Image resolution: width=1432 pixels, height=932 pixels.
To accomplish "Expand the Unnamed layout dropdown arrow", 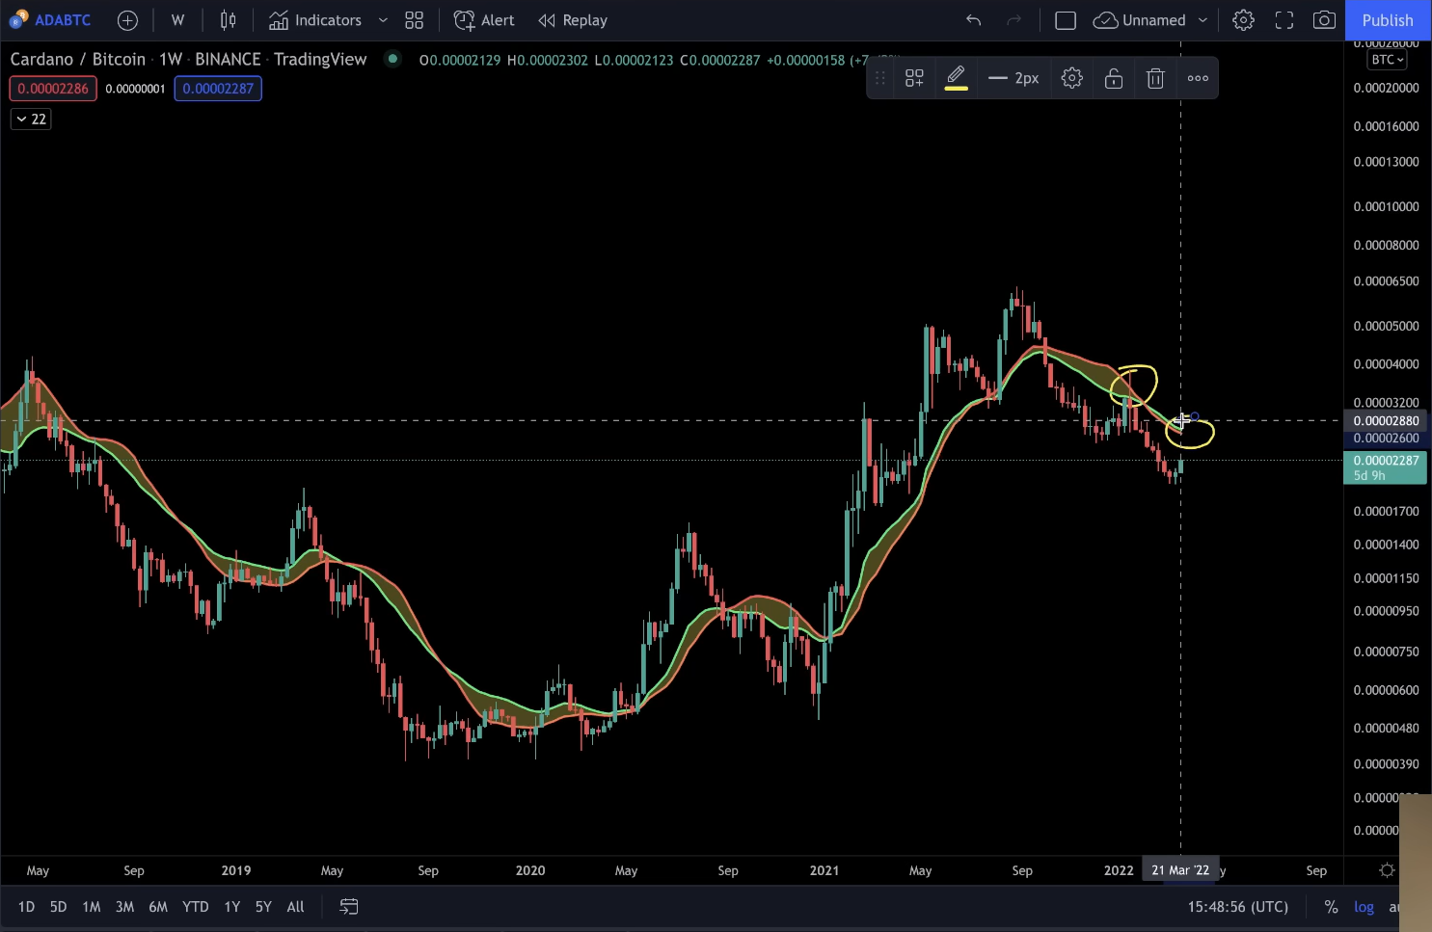I will [x=1202, y=20].
